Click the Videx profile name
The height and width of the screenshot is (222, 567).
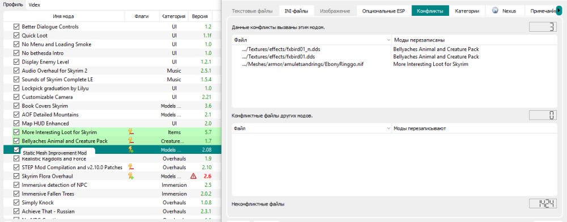(x=35, y=5)
